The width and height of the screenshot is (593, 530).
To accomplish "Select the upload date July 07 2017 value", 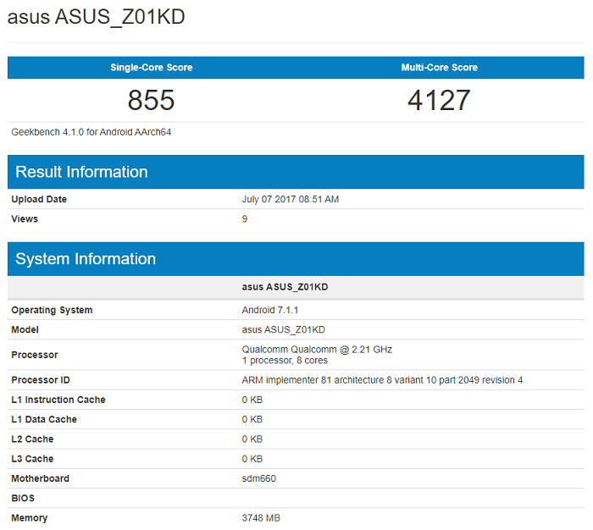I will coord(290,199).
